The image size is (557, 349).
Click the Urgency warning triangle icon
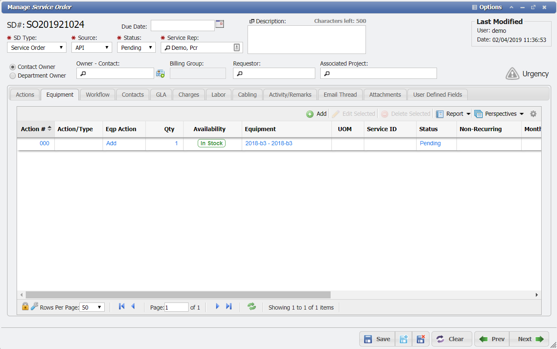pyautogui.click(x=513, y=74)
